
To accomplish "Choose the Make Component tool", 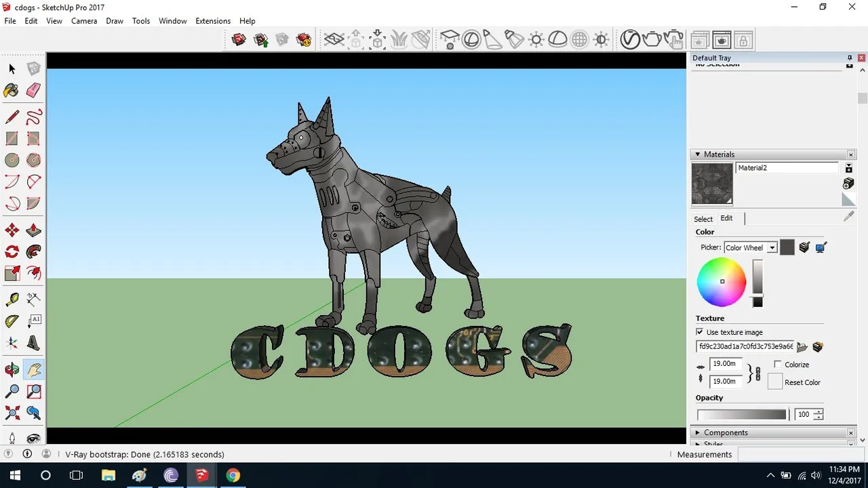I will (33, 68).
